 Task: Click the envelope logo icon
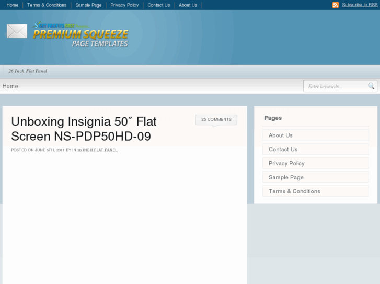tap(17, 31)
